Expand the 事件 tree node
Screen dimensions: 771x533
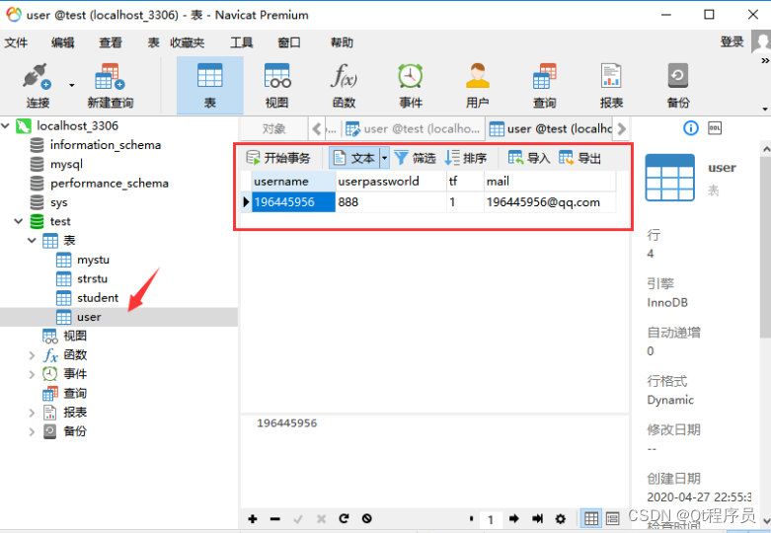32,374
